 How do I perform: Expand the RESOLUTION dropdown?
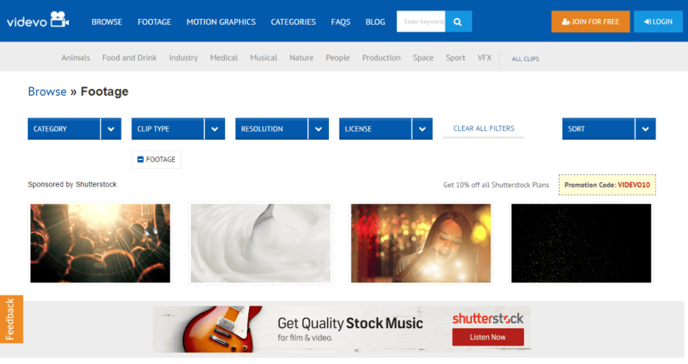pos(282,129)
